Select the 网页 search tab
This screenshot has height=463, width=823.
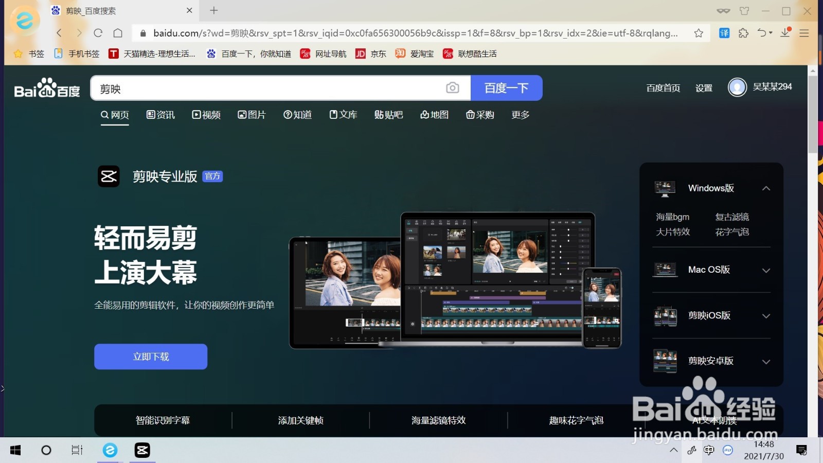pos(115,115)
